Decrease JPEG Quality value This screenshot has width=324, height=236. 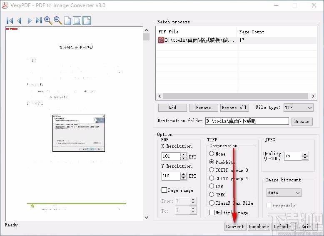pos(305,158)
